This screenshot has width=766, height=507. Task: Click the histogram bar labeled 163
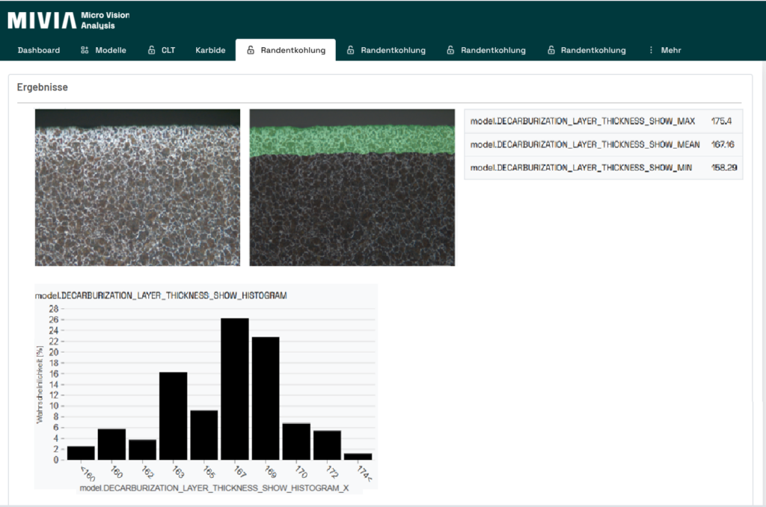click(x=173, y=416)
